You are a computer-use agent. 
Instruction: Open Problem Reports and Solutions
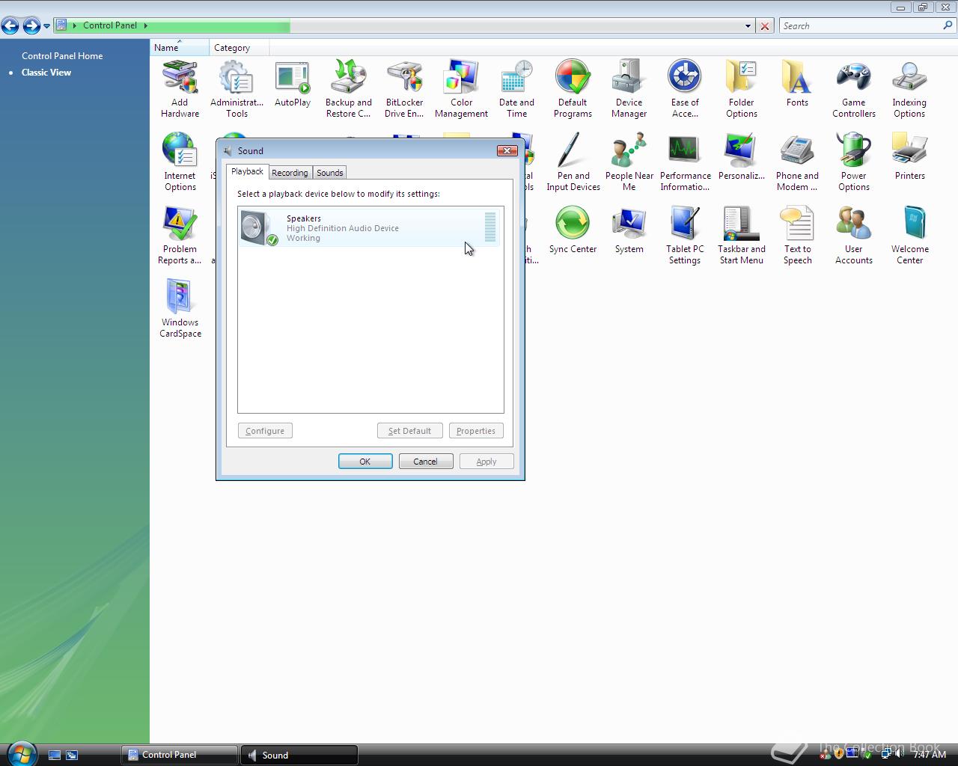point(180,236)
